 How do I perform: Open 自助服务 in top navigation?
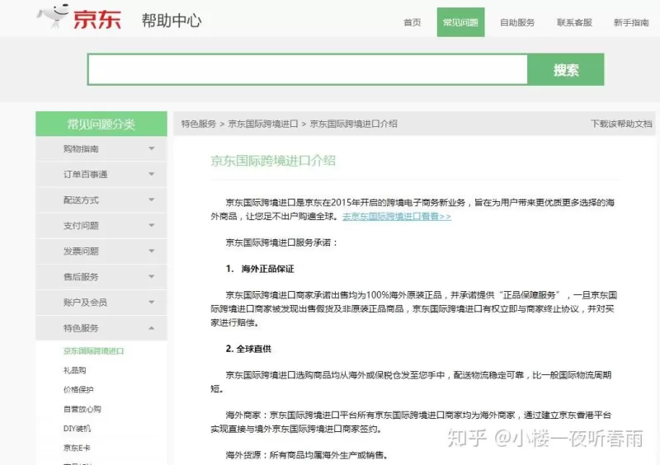[517, 22]
